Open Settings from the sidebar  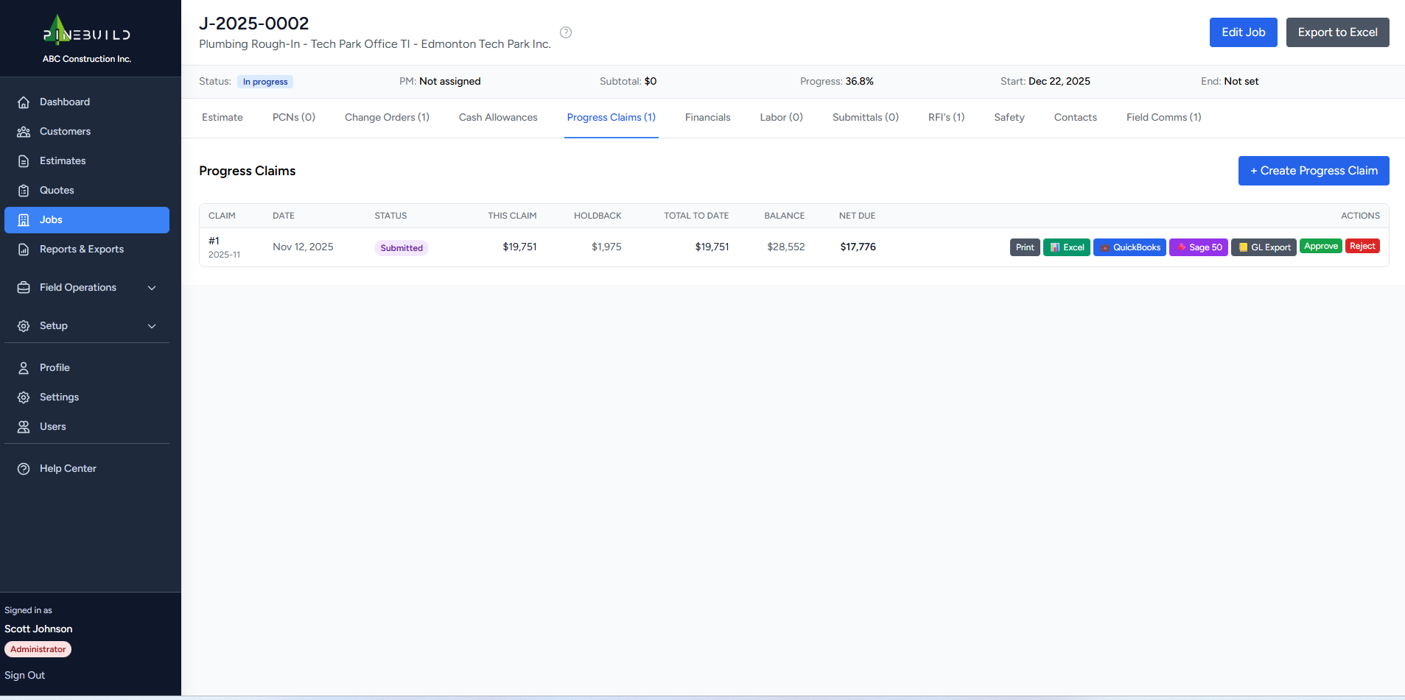click(x=59, y=397)
